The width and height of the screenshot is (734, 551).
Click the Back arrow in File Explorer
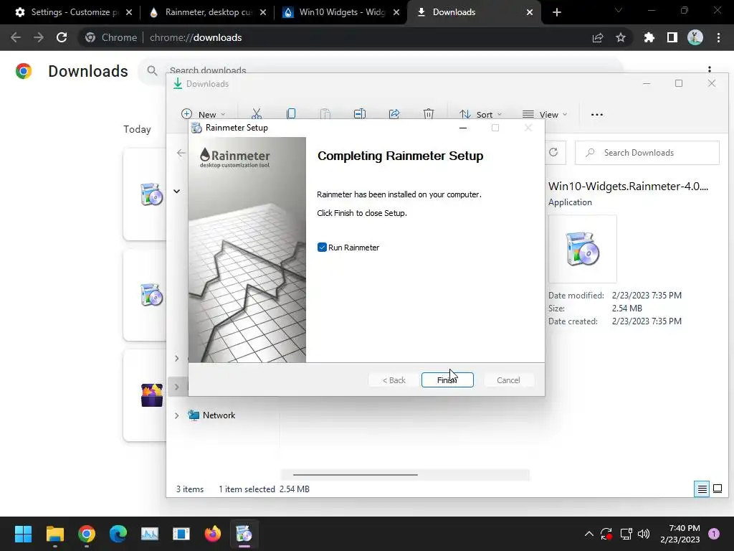coord(181,153)
